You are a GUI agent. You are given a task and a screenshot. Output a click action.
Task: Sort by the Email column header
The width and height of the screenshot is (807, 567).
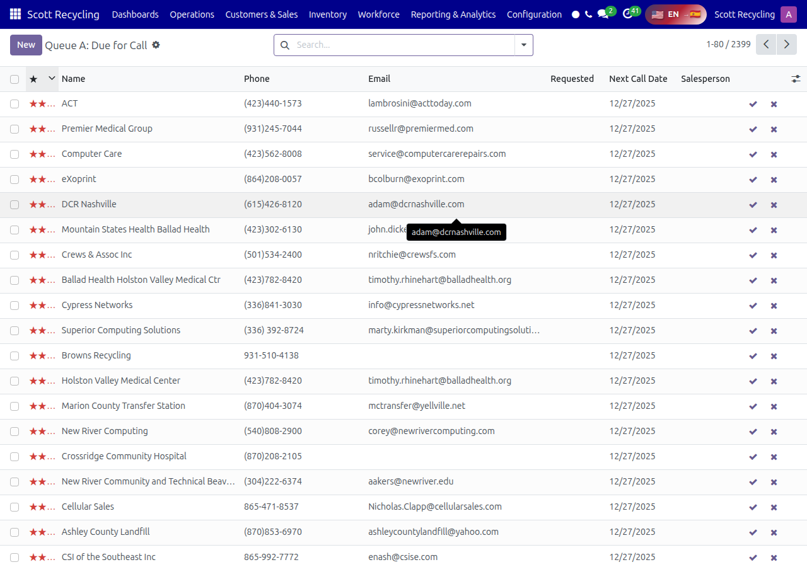(x=380, y=79)
